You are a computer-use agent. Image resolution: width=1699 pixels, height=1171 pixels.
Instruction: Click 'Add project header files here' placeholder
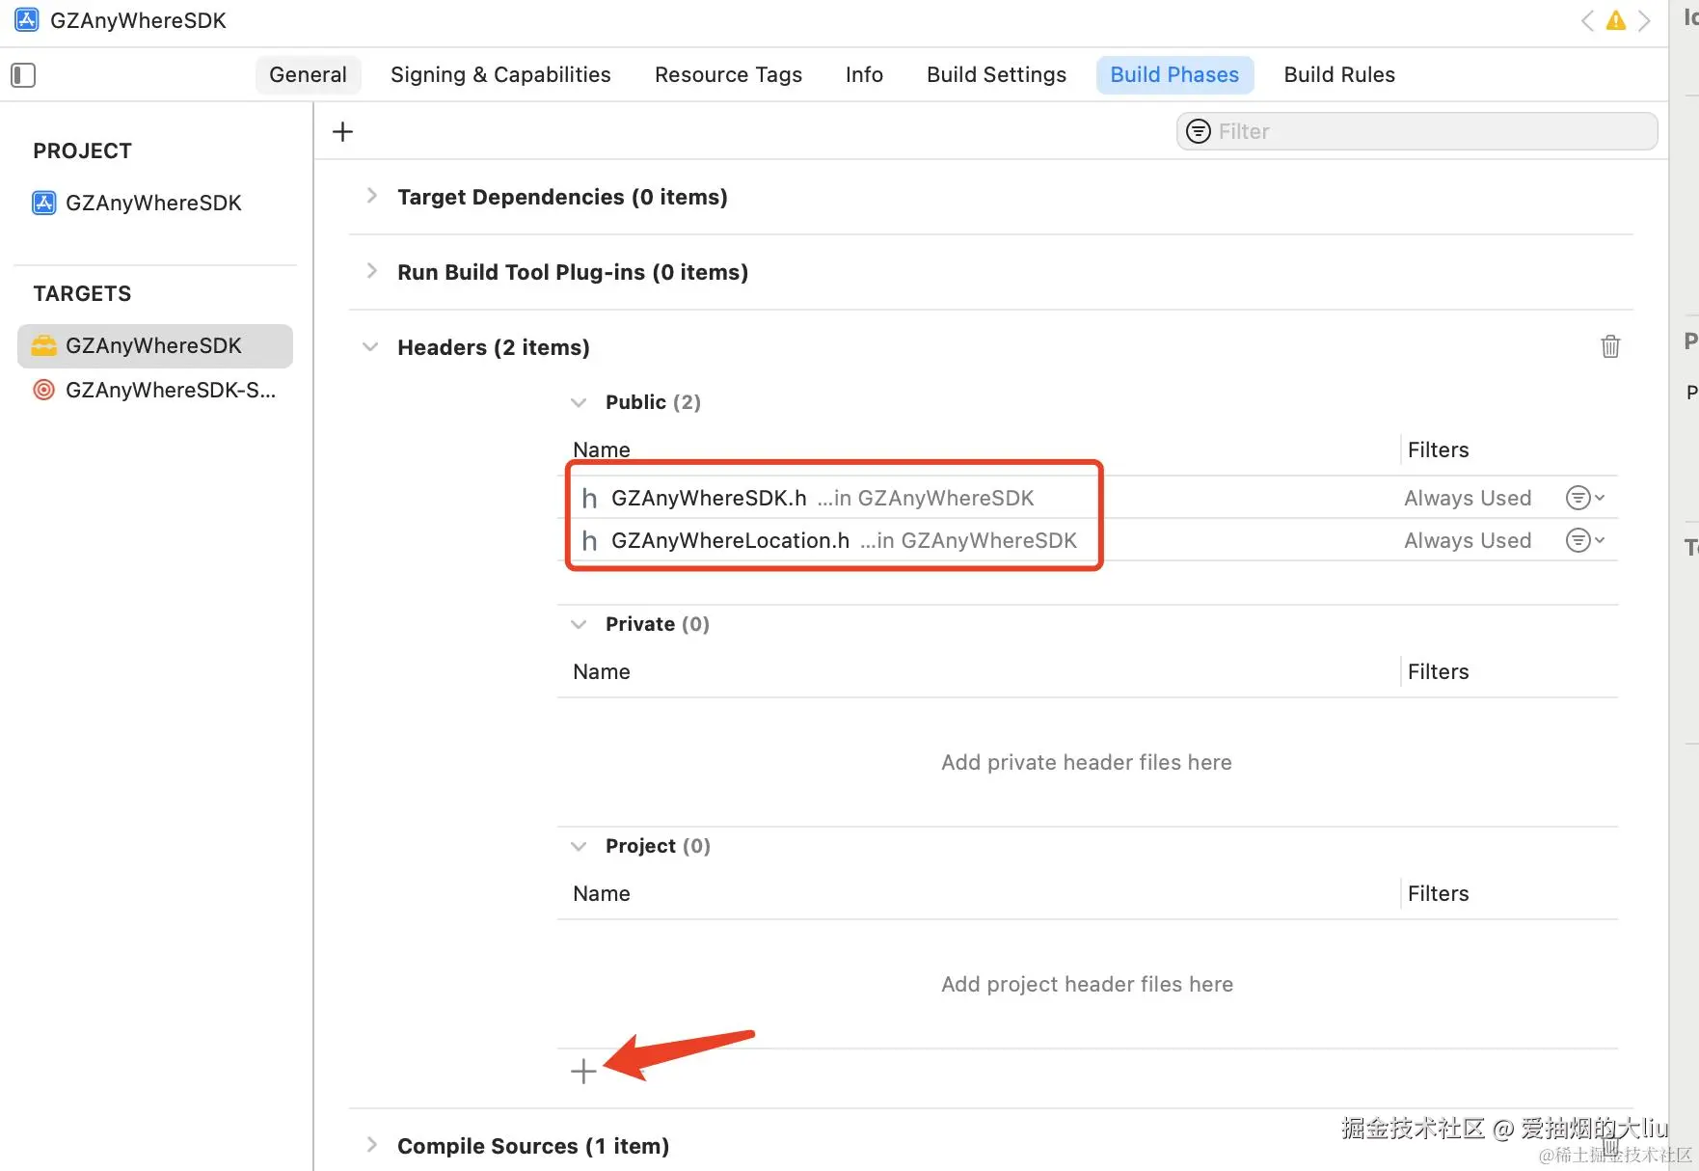1087,984
